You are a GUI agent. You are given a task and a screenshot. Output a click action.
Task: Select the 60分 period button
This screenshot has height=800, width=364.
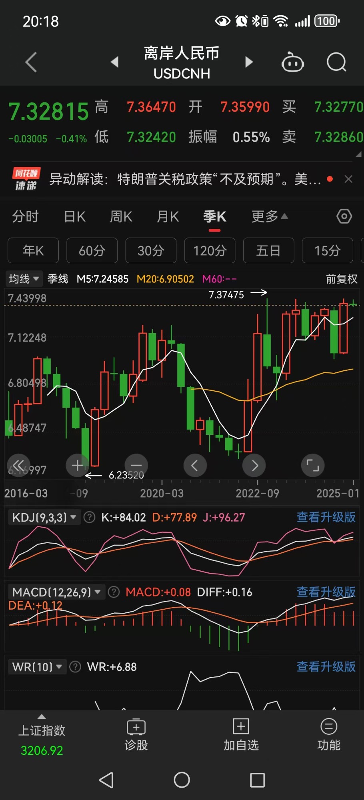pyautogui.click(x=92, y=250)
